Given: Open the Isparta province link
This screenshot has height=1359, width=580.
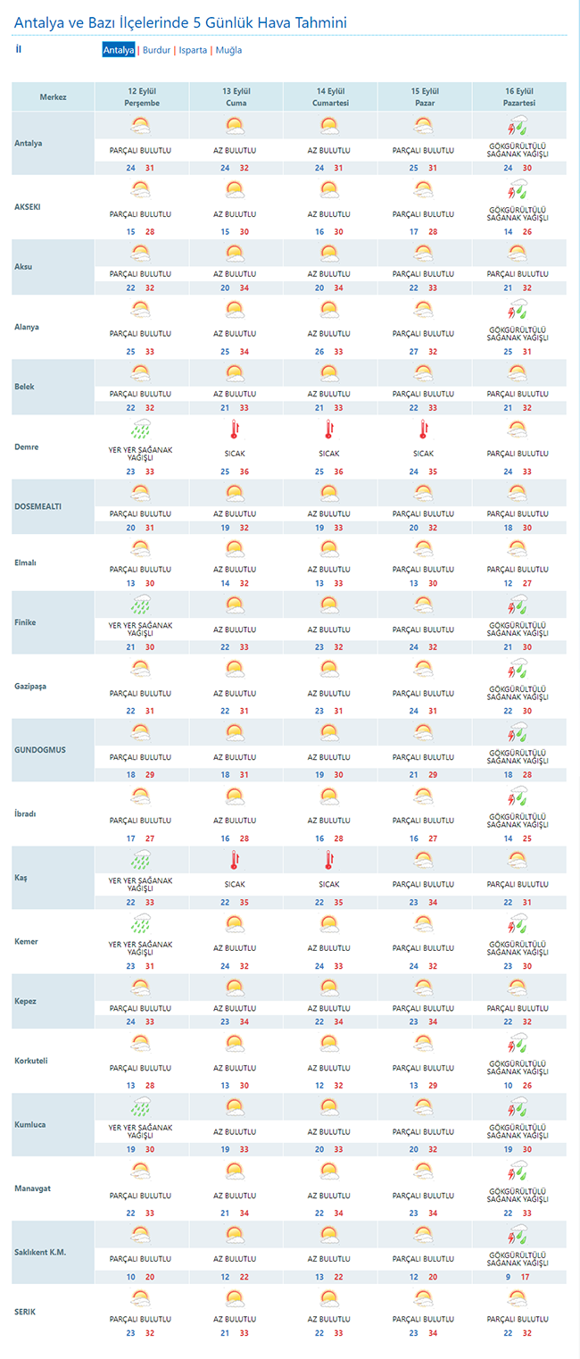Looking at the screenshot, I should point(193,50).
